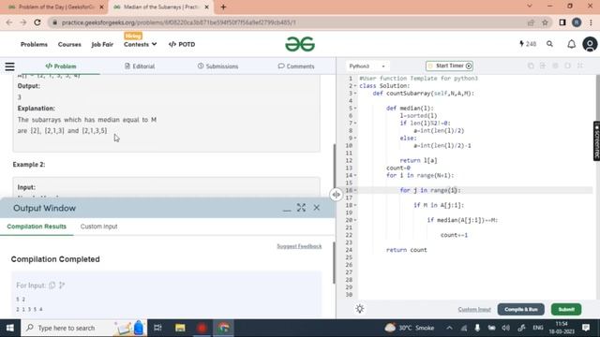The width and height of the screenshot is (600, 337).
Task: Reload the page with browser refresh button
Action: (x=37, y=22)
